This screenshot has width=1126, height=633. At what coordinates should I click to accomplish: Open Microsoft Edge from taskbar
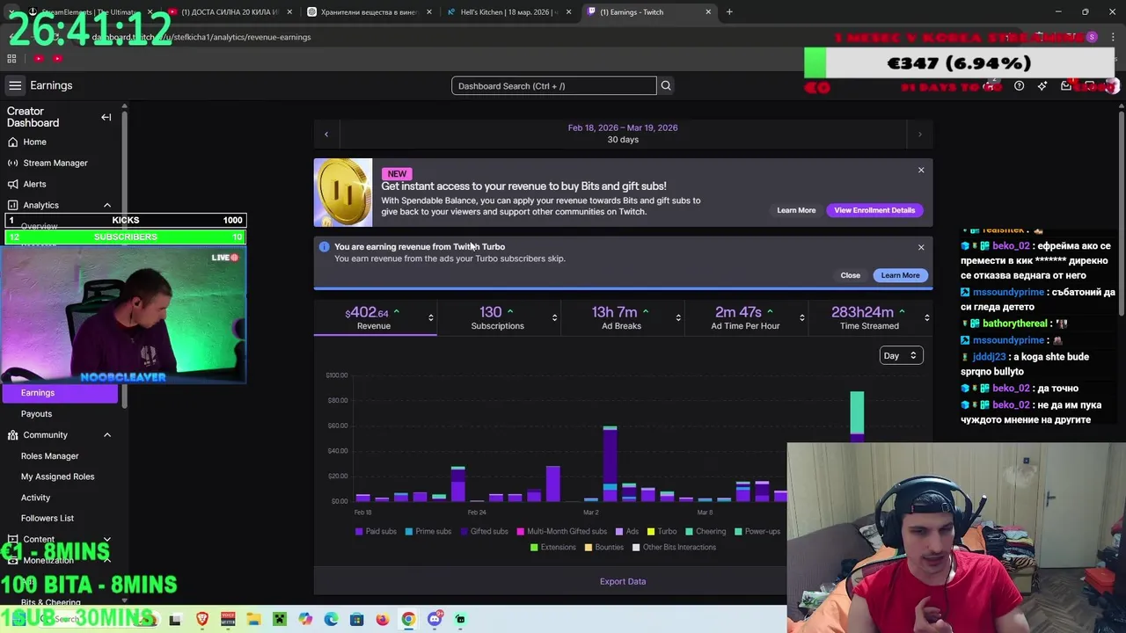click(331, 619)
